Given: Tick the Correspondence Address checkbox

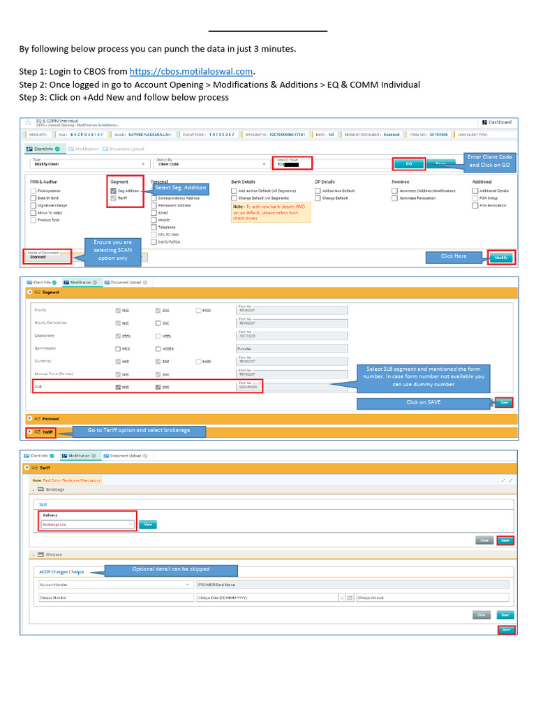Looking at the screenshot, I should [x=154, y=198].
